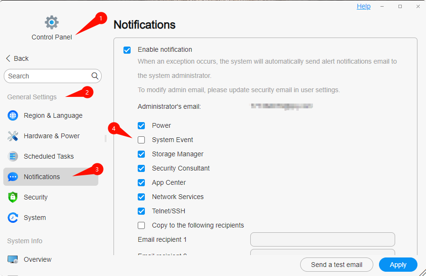Click the search magnifier icon
Image resolution: width=426 pixels, height=276 pixels.
pyautogui.click(x=95, y=76)
